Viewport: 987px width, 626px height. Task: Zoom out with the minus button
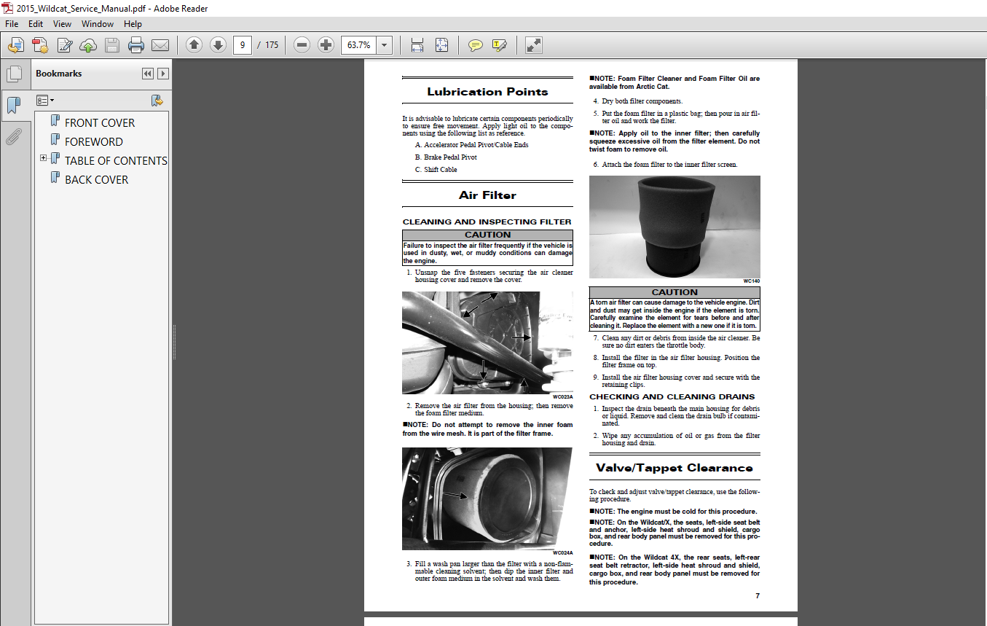(302, 45)
